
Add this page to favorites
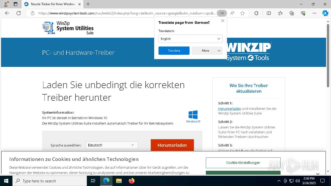(243, 13)
